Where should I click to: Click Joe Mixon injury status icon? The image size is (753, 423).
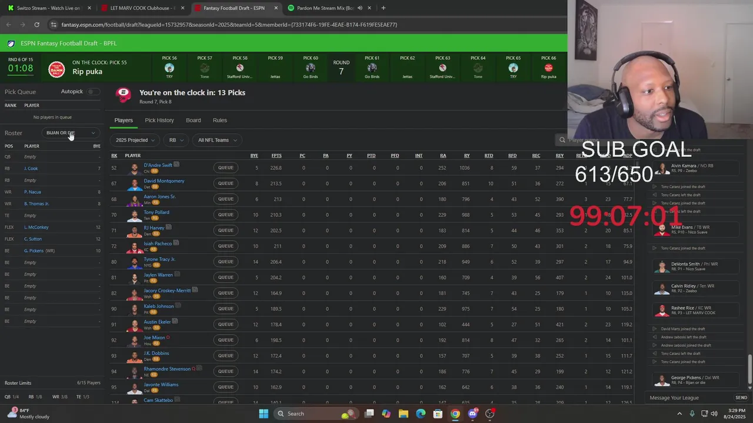pos(168,337)
